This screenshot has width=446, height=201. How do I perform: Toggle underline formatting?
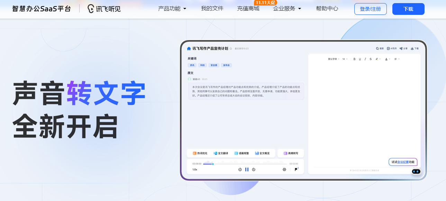pos(360,59)
